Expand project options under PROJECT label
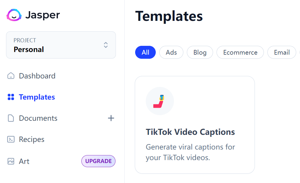300x183 pixels. tap(61, 45)
